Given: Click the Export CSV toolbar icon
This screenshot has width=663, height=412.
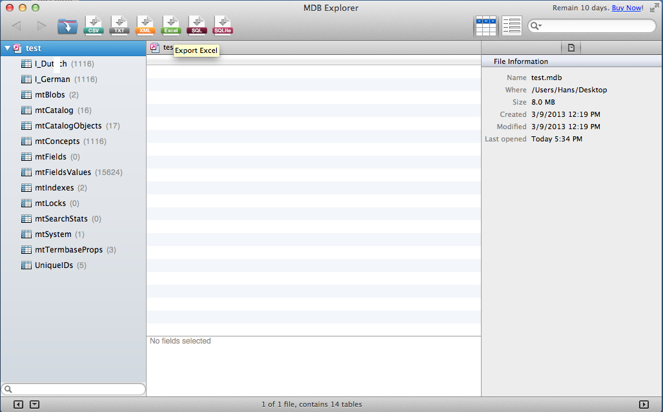Looking at the screenshot, I should pos(94,25).
